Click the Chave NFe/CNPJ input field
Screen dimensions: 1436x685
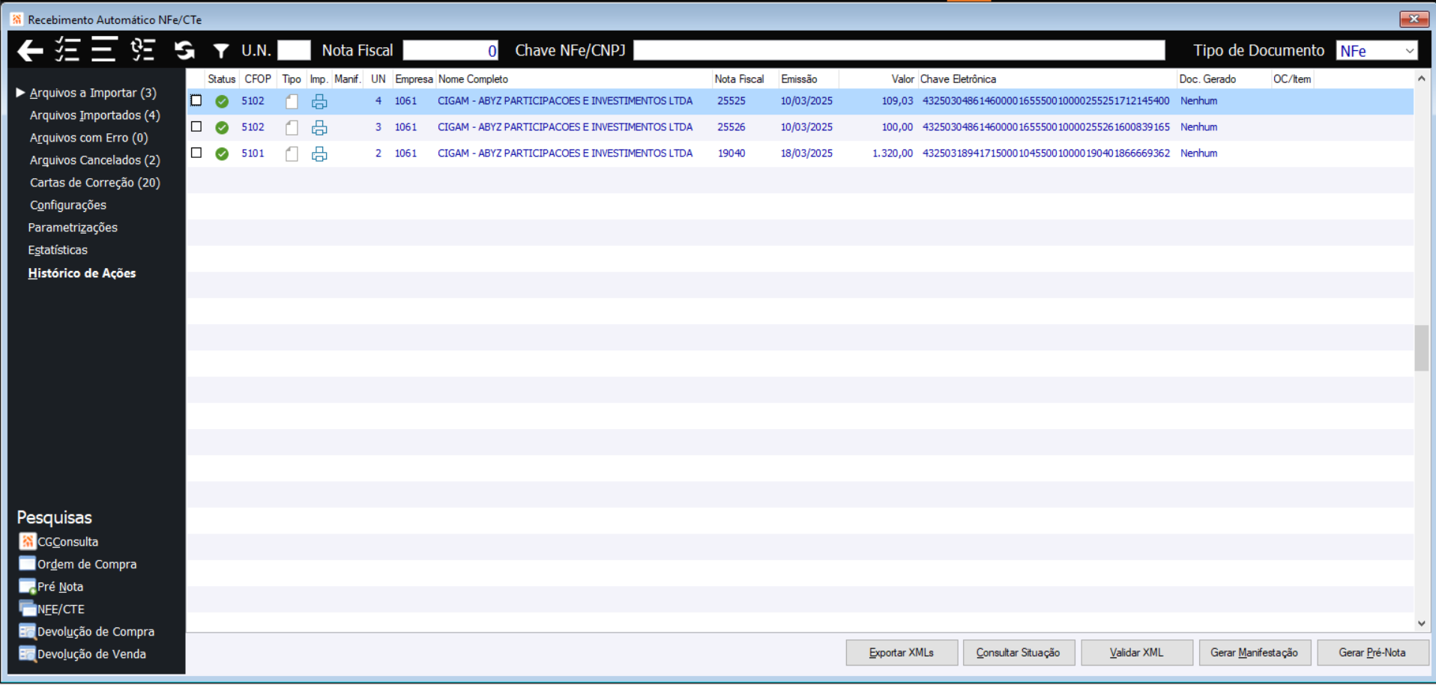899,50
